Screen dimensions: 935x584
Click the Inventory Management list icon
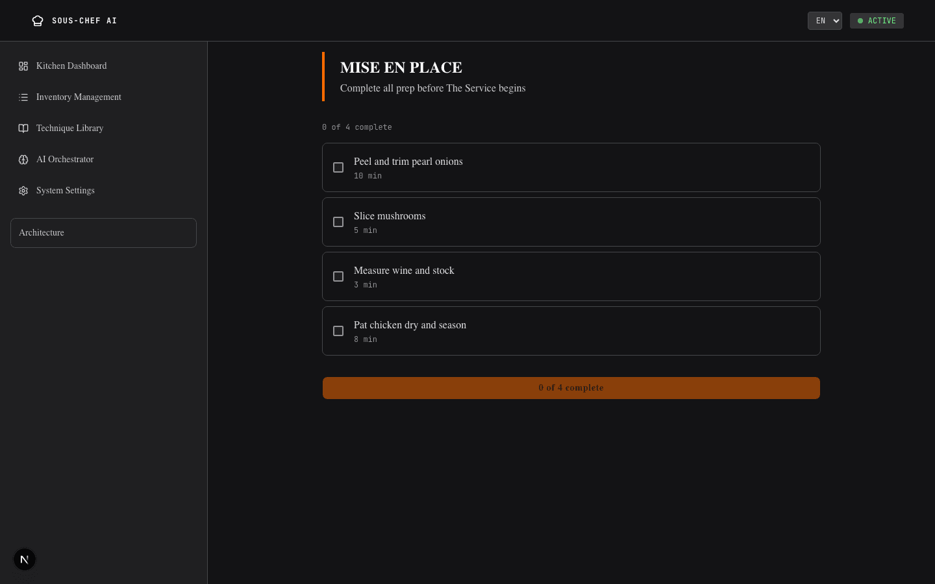(23, 97)
